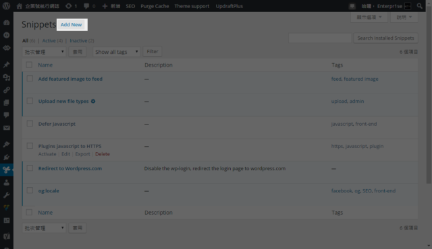Screen dimensions: 432x249
Task: Open the Show all tags dropdown
Action: tap(116, 52)
